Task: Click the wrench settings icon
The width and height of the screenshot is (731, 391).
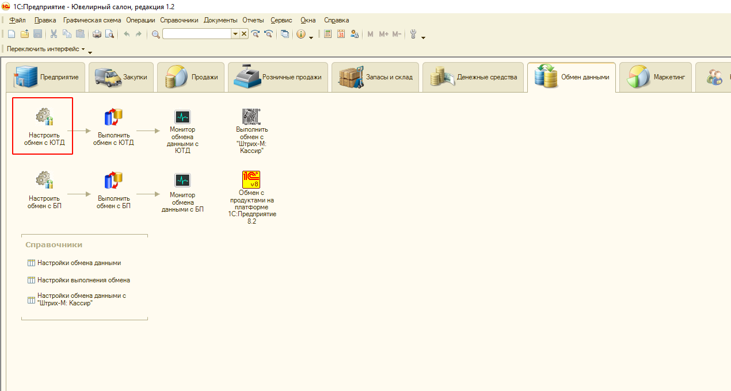Action: pos(413,34)
